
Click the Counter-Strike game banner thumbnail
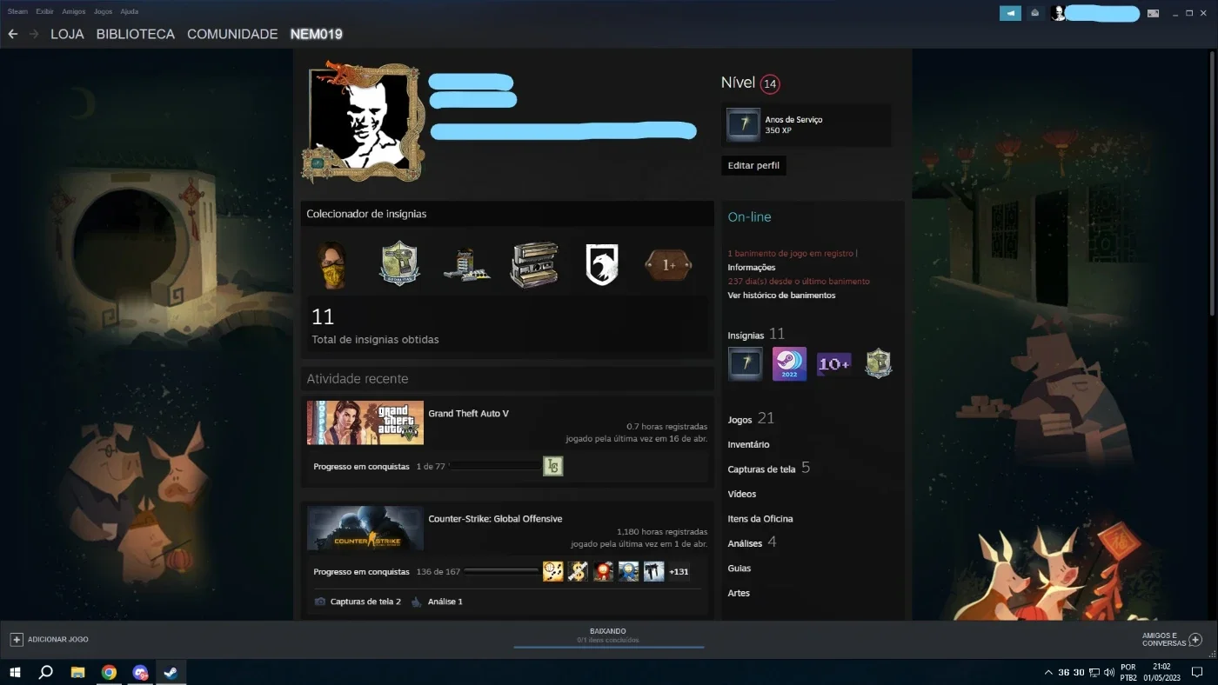coord(365,528)
